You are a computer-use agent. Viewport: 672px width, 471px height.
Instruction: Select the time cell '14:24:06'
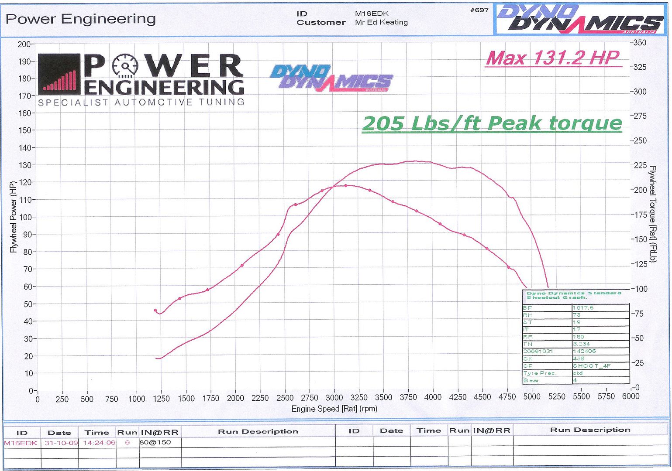99,443
